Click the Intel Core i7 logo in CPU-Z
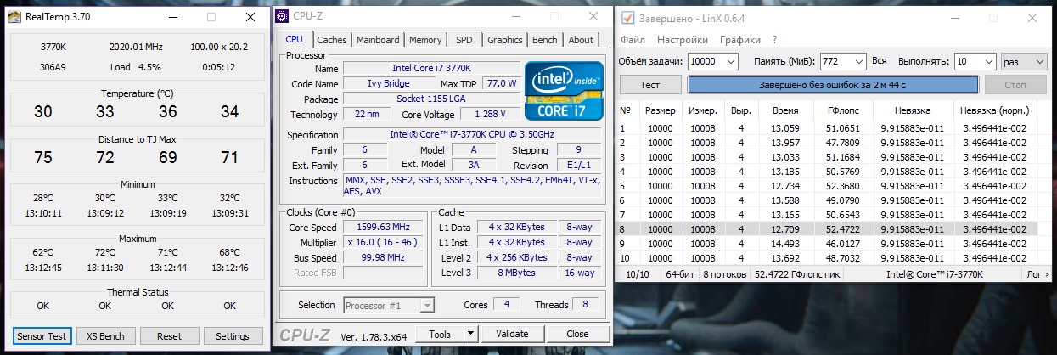This screenshot has width=1057, height=355. point(564,90)
